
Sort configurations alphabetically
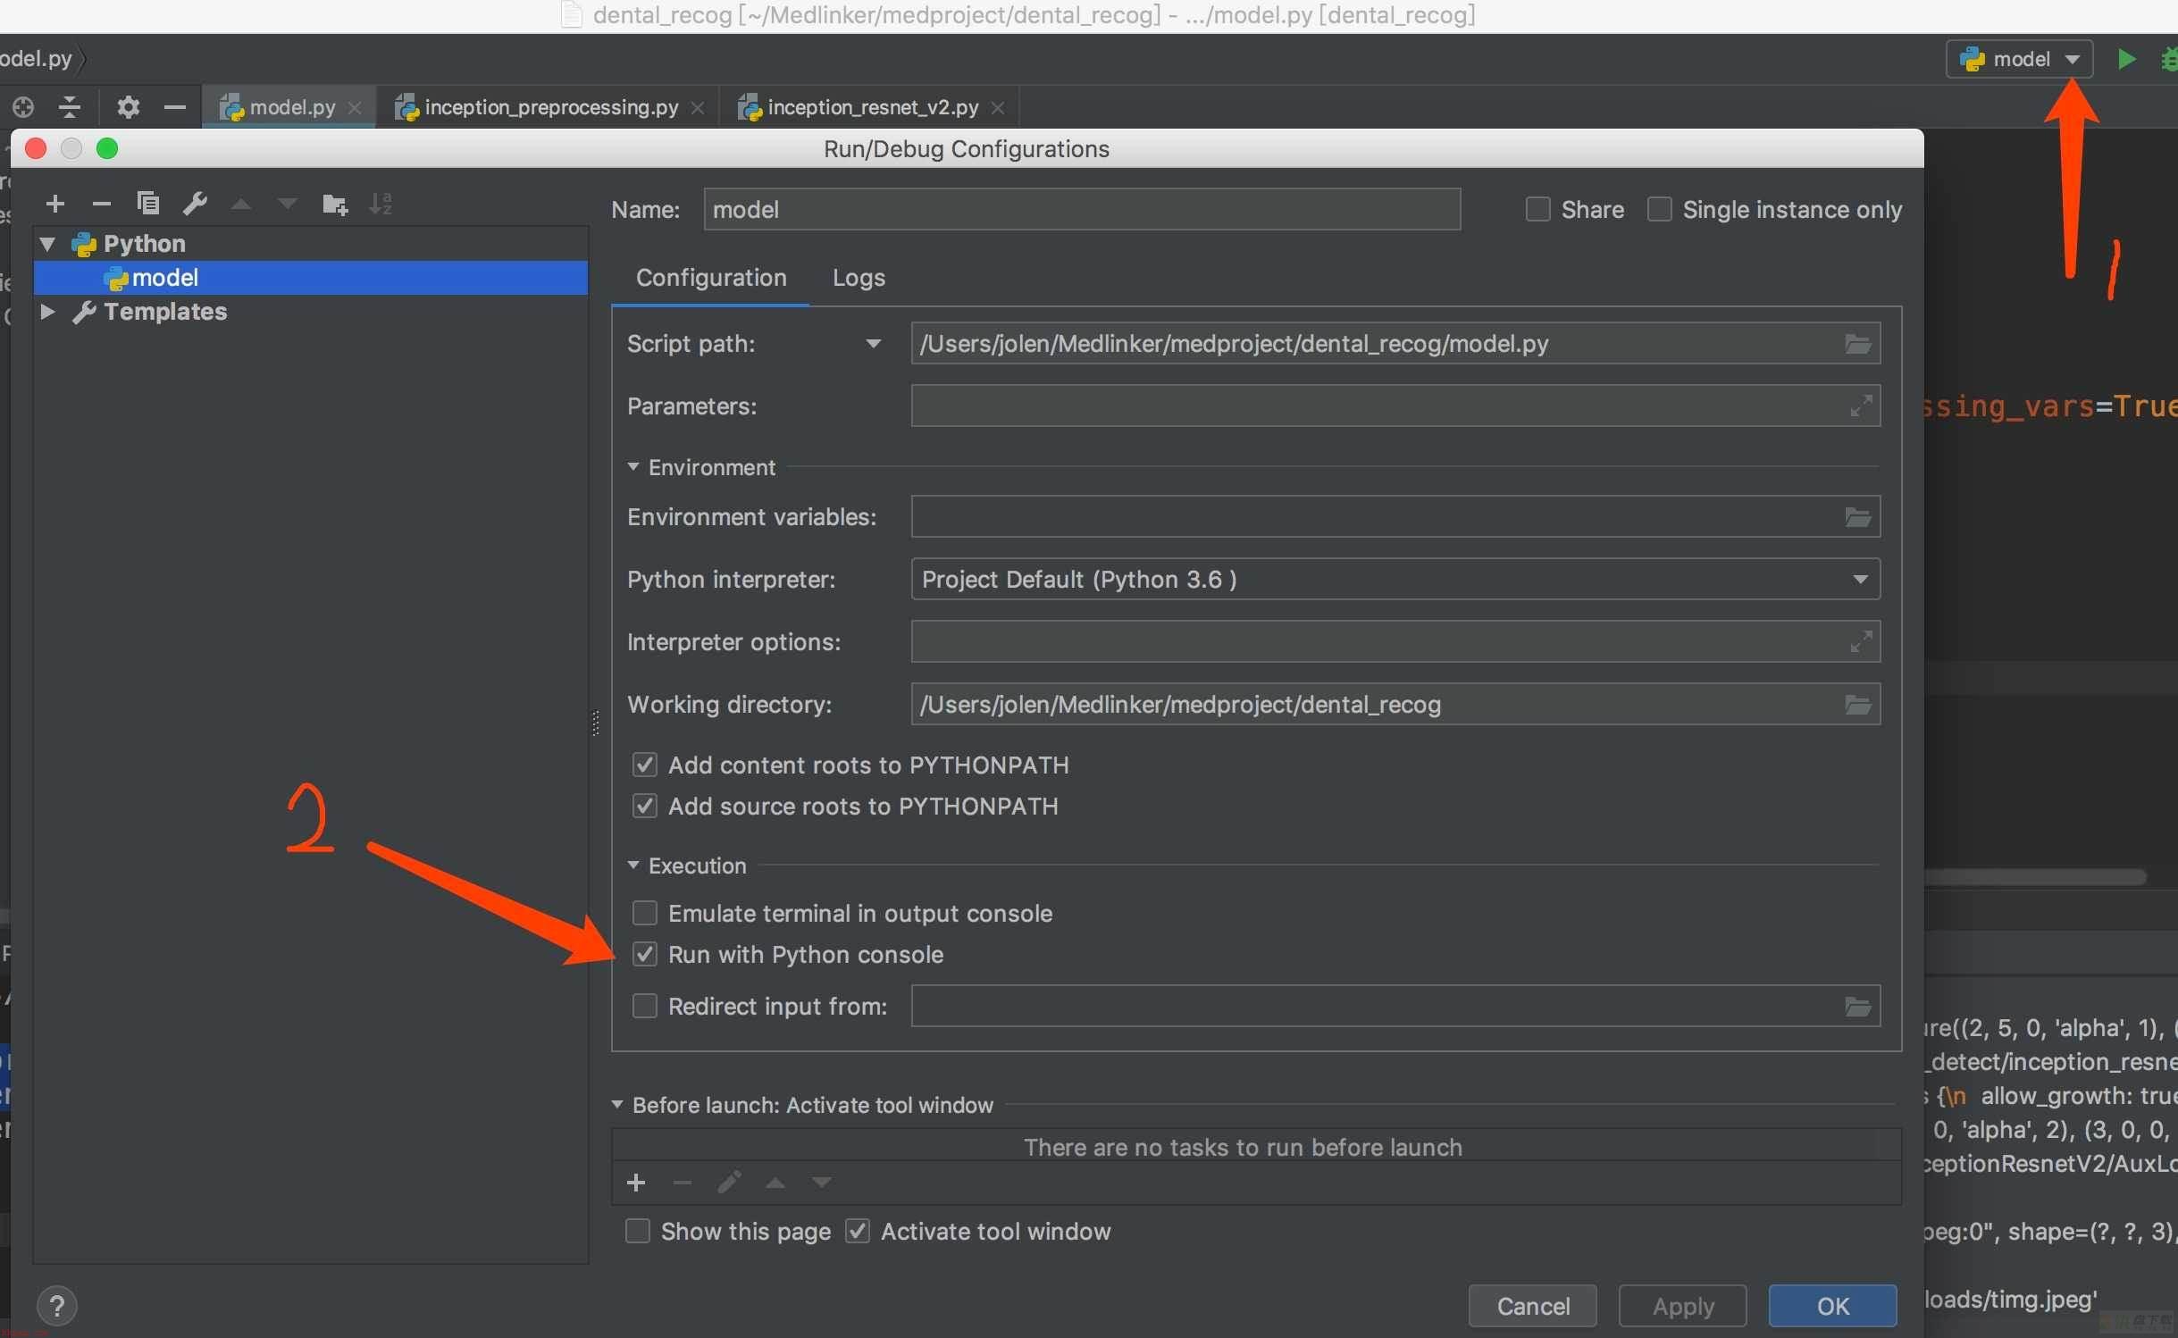point(381,205)
